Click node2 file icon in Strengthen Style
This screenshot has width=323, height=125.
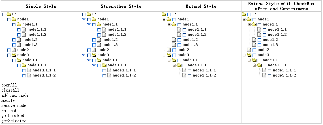pos(94,50)
